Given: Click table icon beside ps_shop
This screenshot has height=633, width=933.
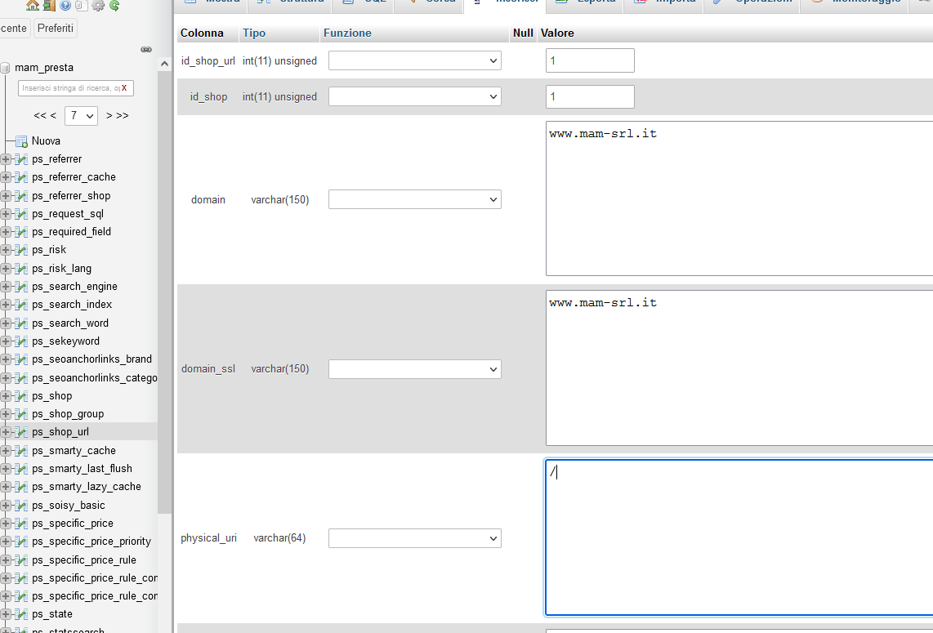Looking at the screenshot, I should point(21,395).
